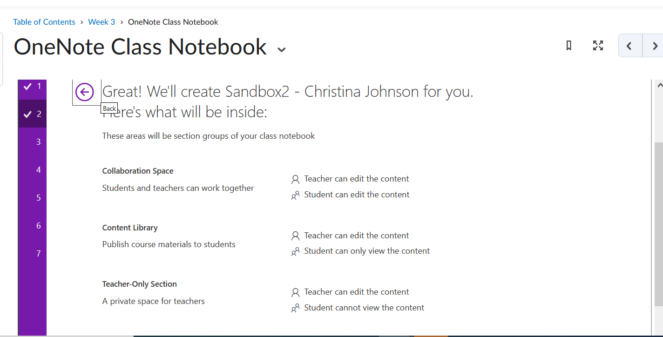Select completed step 1 in wizard sidebar
Image resolution: width=663 pixels, height=337 pixels.
[33, 86]
